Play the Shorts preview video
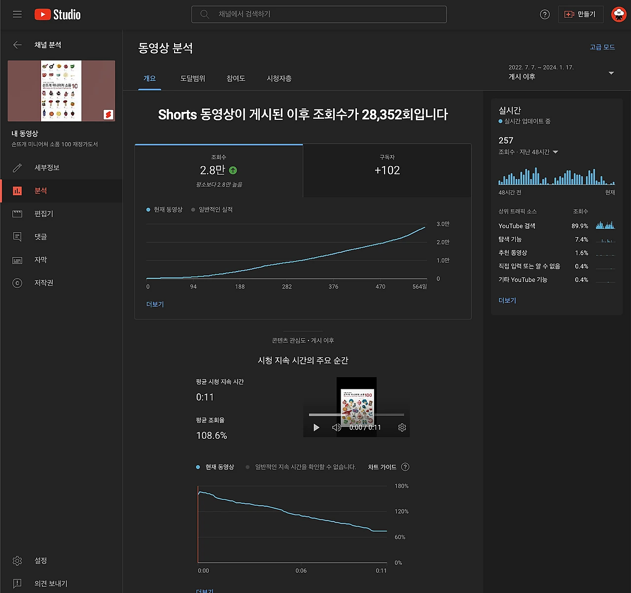This screenshot has height=593, width=631. pyautogui.click(x=316, y=427)
